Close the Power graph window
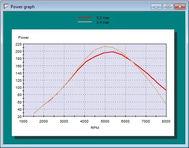Image resolution: width=189 pixels, height=148 pixels. (180, 6)
